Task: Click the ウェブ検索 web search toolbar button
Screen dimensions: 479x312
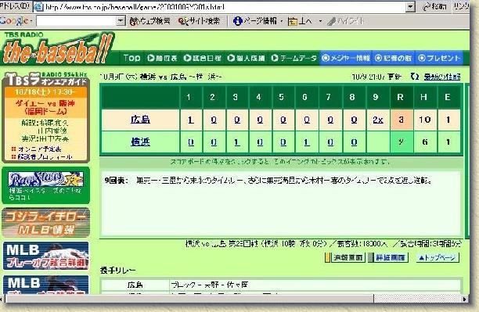Action: [x=149, y=21]
